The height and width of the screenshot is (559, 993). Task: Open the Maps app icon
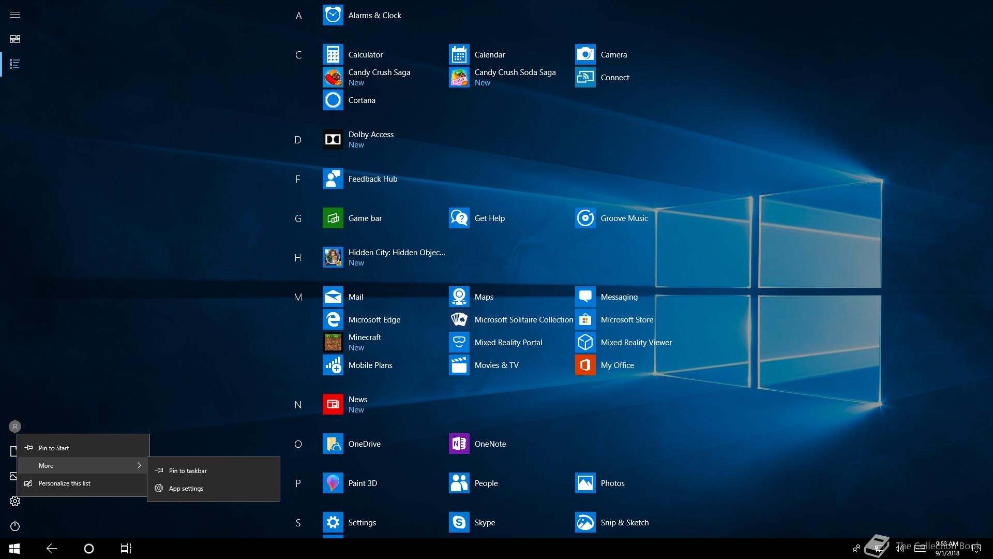tap(459, 297)
